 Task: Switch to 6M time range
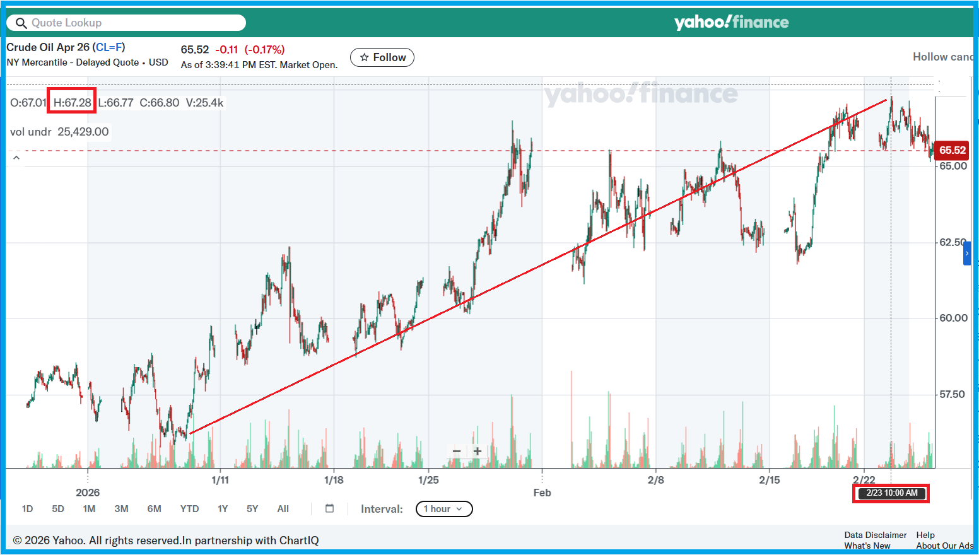tap(154, 509)
